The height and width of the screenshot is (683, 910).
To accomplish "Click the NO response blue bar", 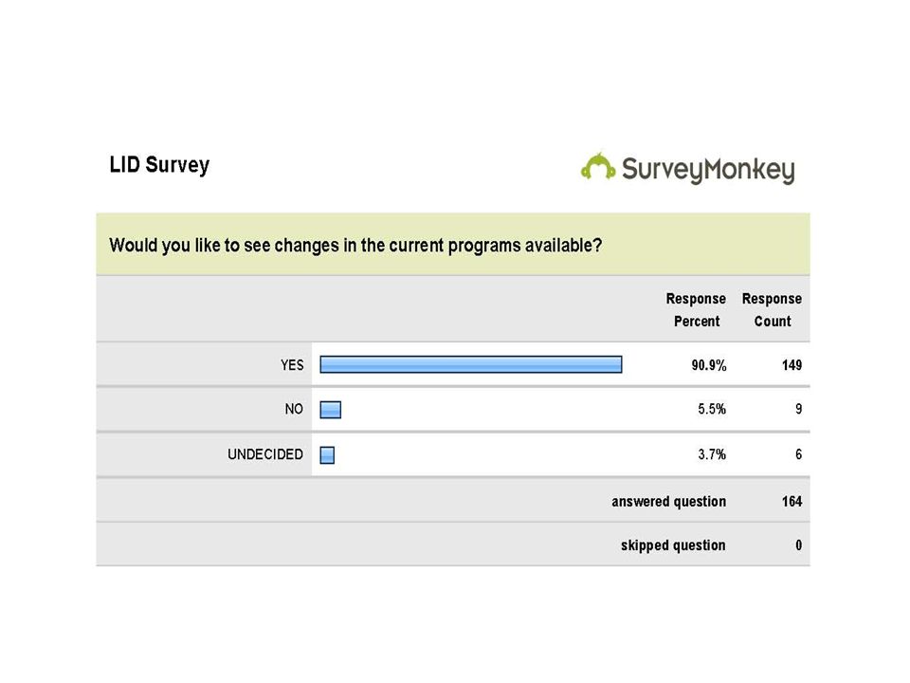I will [330, 410].
